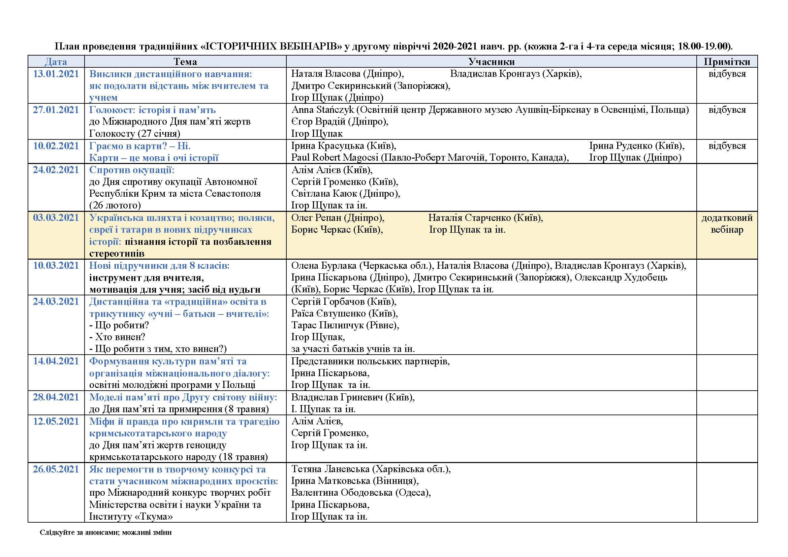Click the "Paul Robert Magocsi" participant line
This screenshot has height=557, width=788.
430,157
